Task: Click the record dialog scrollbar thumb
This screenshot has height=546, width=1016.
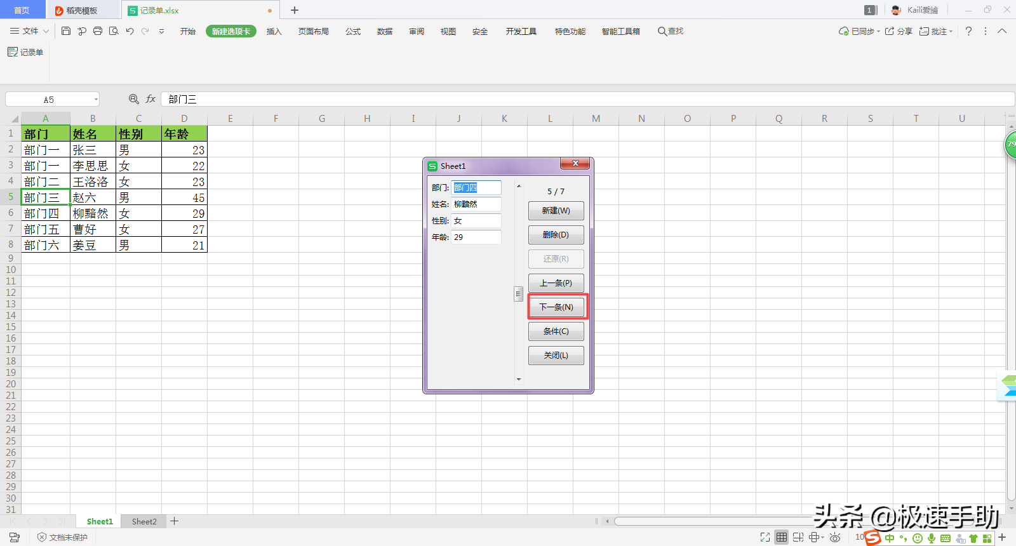Action: pyautogui.click(x=518, y=294)
